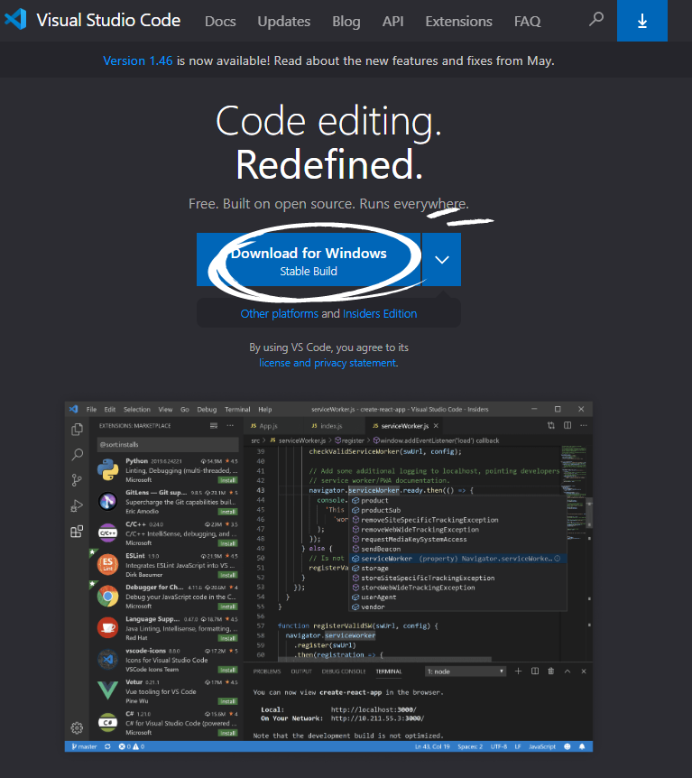Image resolution: width=692 pixels, height=778 pixels.
Task: Open Extensions icon in the activity bar
Action: click(x=77, y=532)
